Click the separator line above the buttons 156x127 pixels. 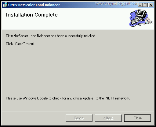78,111
